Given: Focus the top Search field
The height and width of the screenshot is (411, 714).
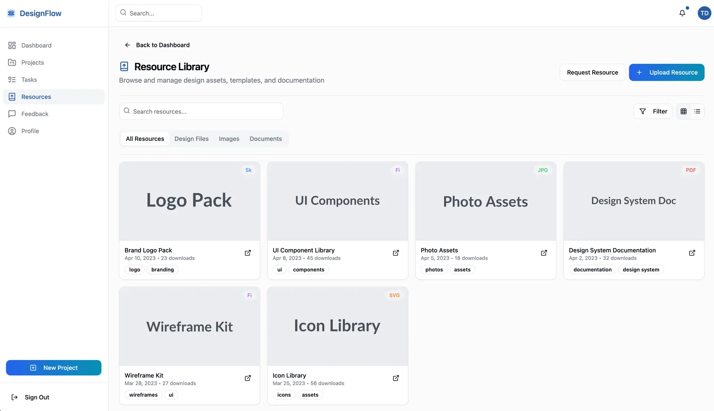Looking at the screenshot, I should coord(159,13).
